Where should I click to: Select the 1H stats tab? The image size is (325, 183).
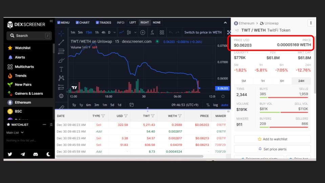pos(263,81)
